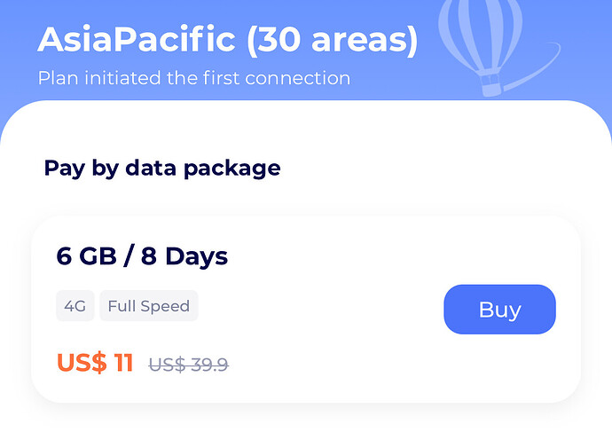Open the 6 GB / 8 Days plan title
Image resolution: width=612 pixels, height=432 pixels.
(142, 256)
